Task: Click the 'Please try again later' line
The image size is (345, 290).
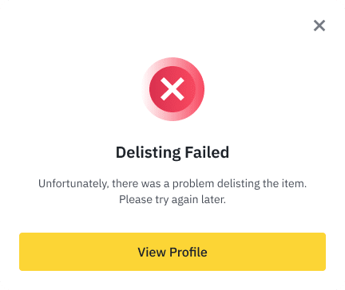Action: 172,199
